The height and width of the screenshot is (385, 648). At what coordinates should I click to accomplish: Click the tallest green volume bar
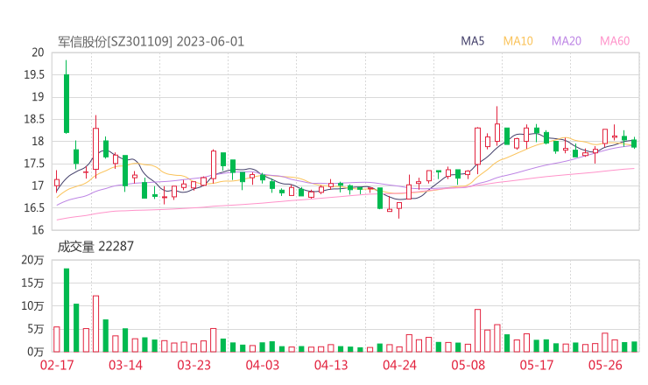click(x=67, y=311)
